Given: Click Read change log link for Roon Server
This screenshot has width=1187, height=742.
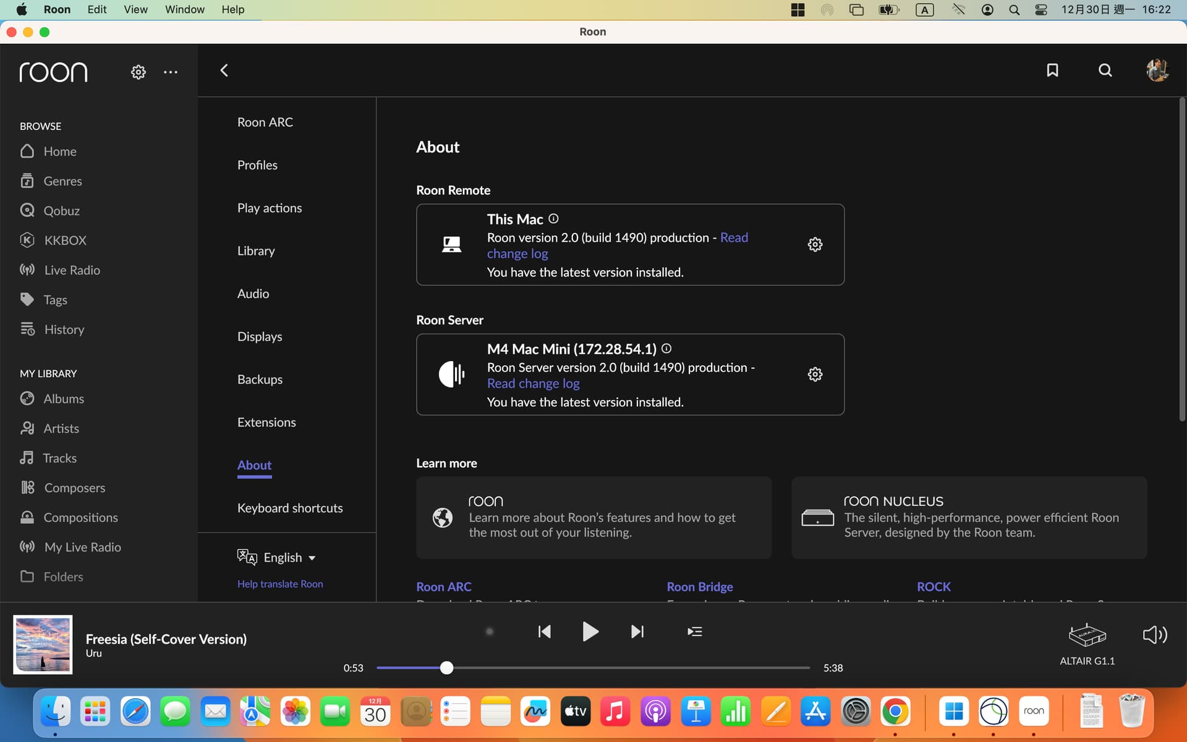Looking at the screenshot, I should pyautogui.click(x=533, y=383).
